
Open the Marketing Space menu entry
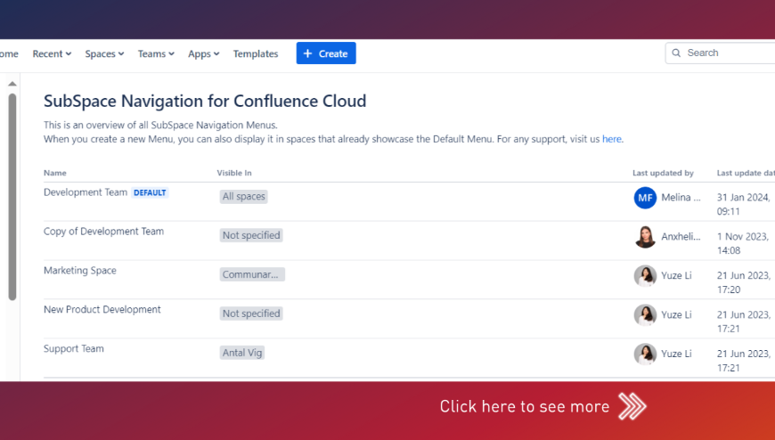coord(80,271)
